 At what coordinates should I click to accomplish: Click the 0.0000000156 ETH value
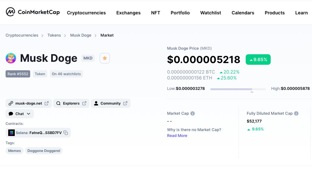(x=190, y=78)
